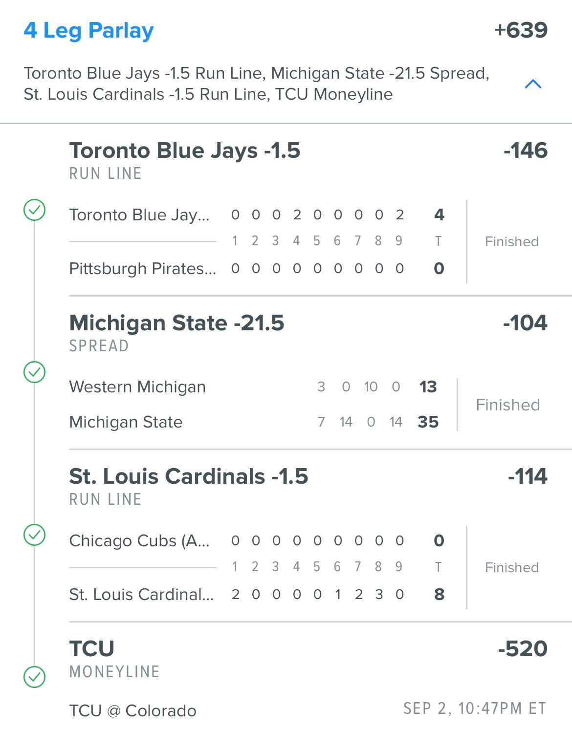The image size is (572, 730).
Task: Click the -146 run line odds
Action: click(526, 150)
